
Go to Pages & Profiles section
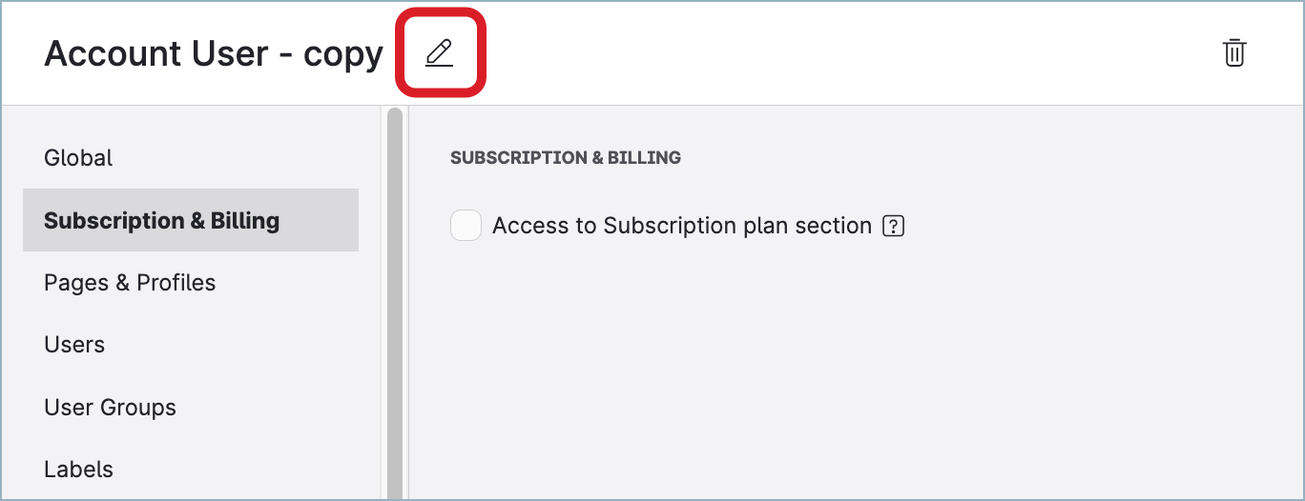coord(130,283)
